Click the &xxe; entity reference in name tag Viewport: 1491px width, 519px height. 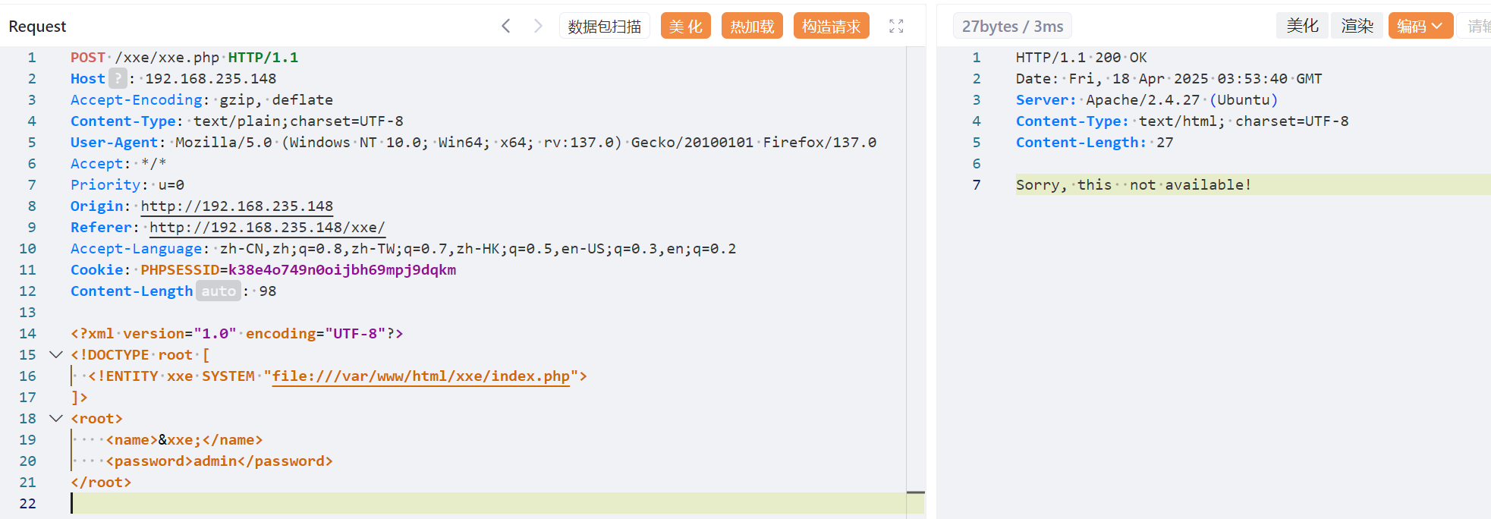click(x=180, y=440)
